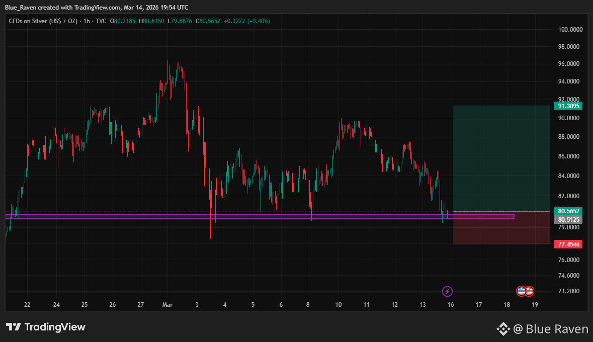Click the 84.0000 price axis label
593x342 pixels.
coord(569,176)
